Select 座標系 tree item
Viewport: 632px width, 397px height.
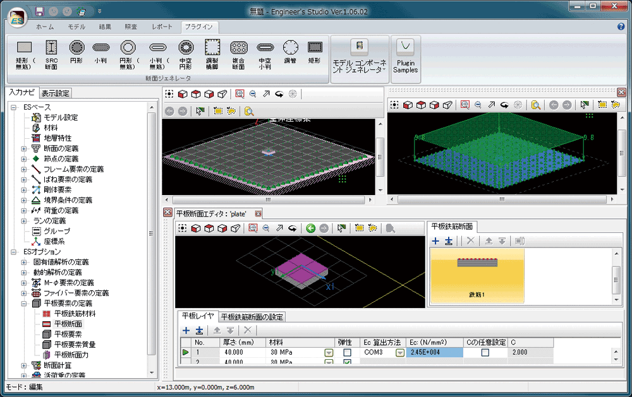[x=54, y=242]
